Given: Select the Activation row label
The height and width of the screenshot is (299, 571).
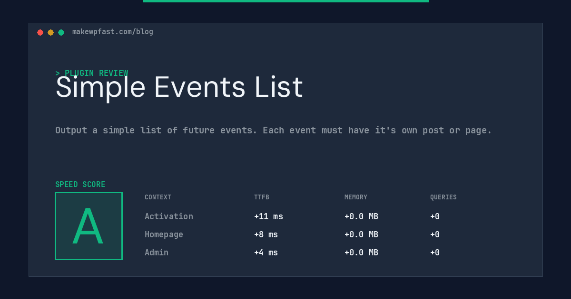Looking at the screenshot, I should [169, 216].
